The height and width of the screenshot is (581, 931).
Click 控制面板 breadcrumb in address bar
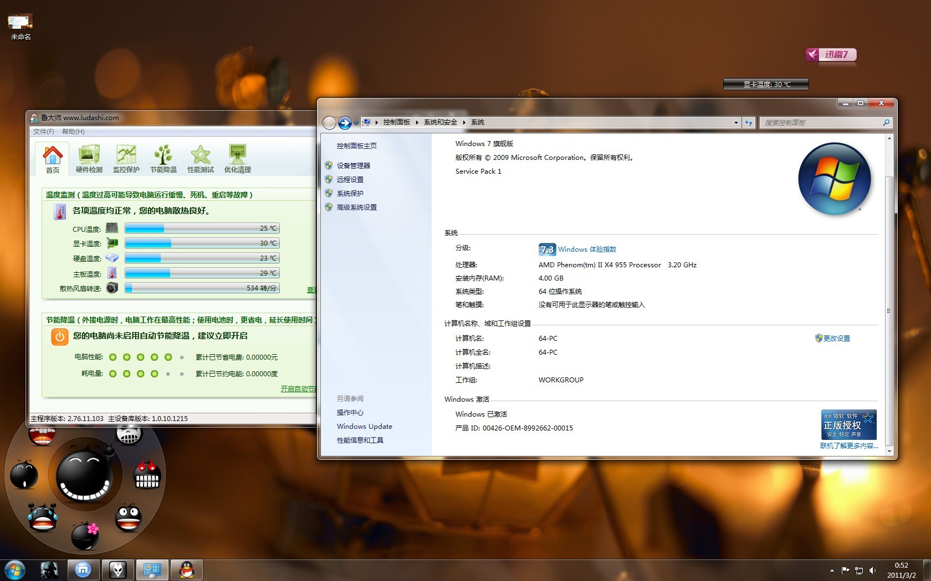pos(396,122)
